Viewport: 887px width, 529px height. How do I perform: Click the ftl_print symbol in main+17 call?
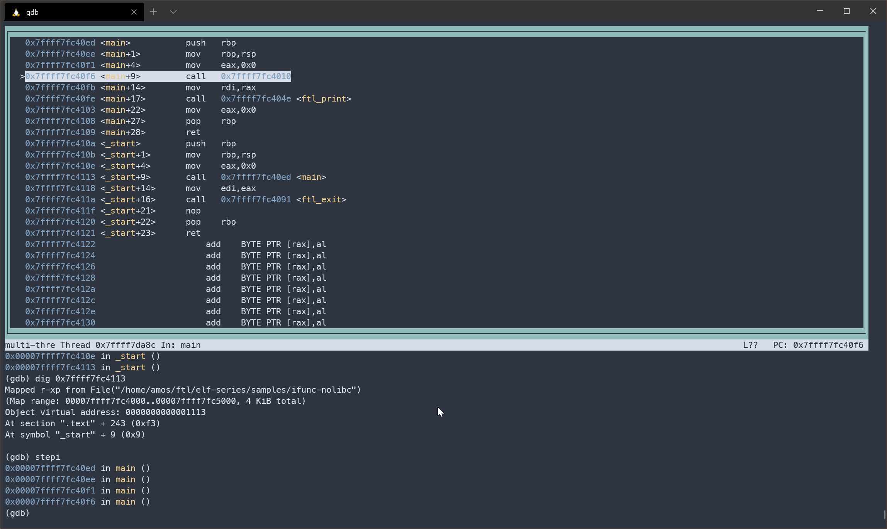324,99
